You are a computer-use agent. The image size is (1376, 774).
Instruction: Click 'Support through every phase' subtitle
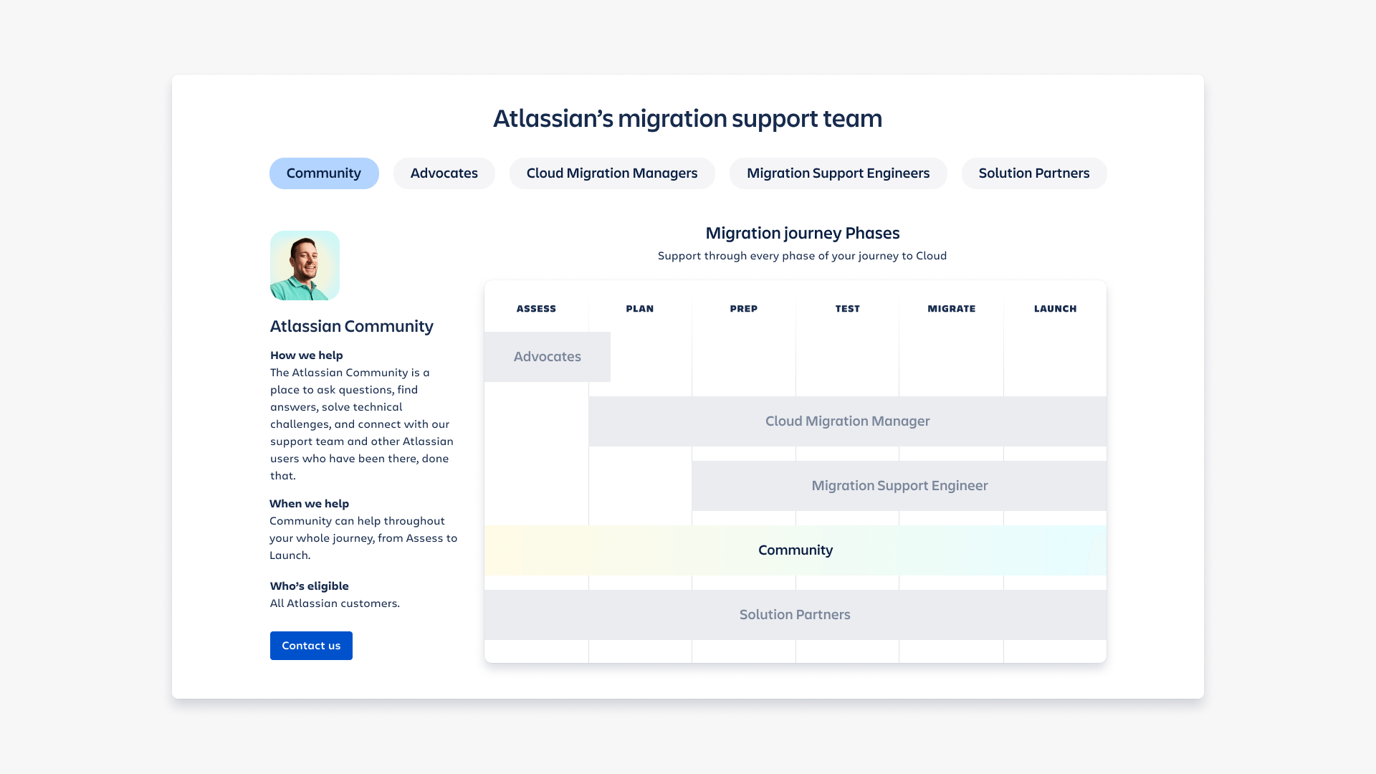(x=803, y=256)
